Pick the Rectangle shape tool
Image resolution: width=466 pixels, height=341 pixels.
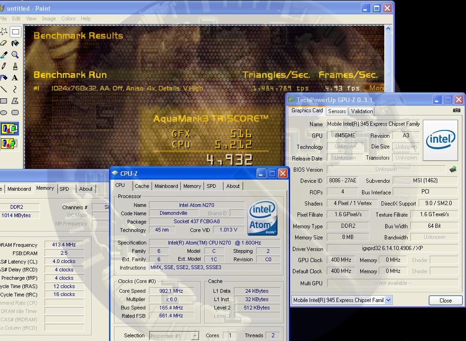point(4,101)
